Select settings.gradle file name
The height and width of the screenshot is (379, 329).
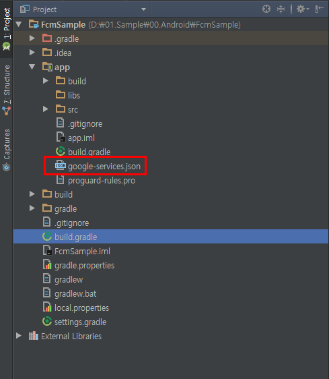pos(80,322)
